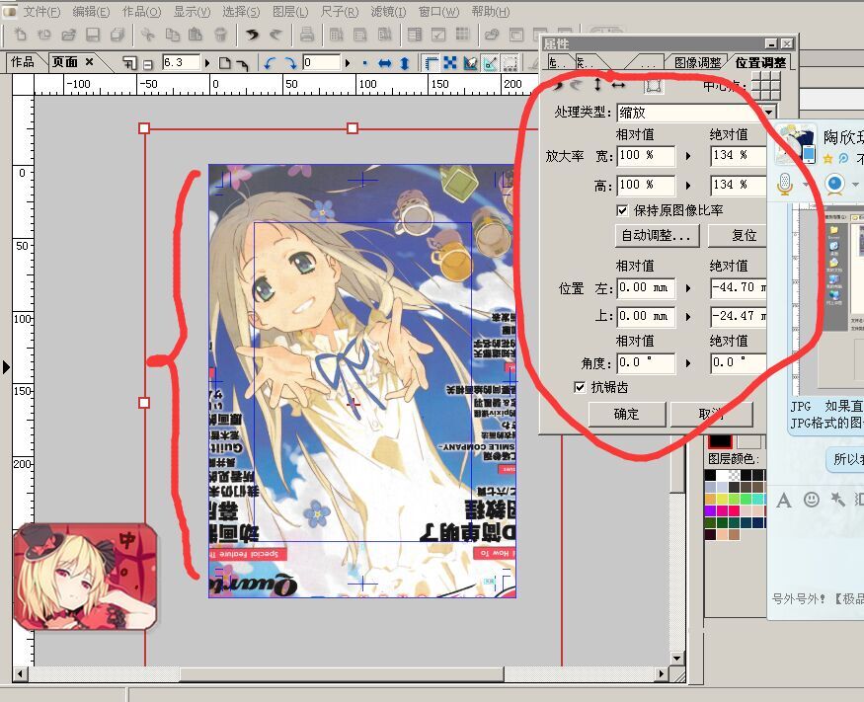
Task: Click horizontal scrollbar right arrow of canvas
Action: (662, 674)
